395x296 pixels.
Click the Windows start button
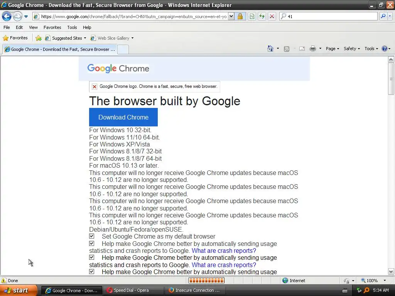coord(19,290)
